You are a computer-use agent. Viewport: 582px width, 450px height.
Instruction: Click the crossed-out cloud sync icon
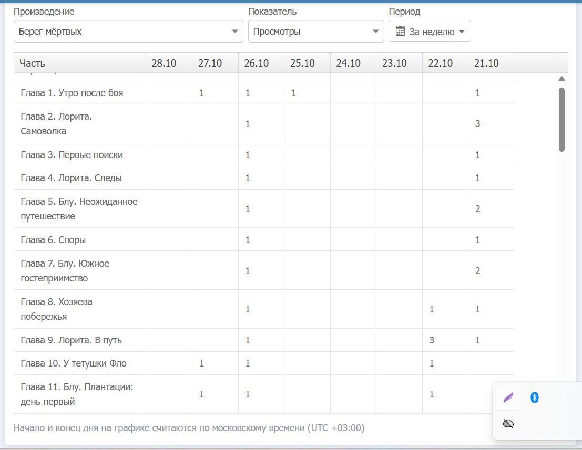pyautogui.click(x=508, y=424)
